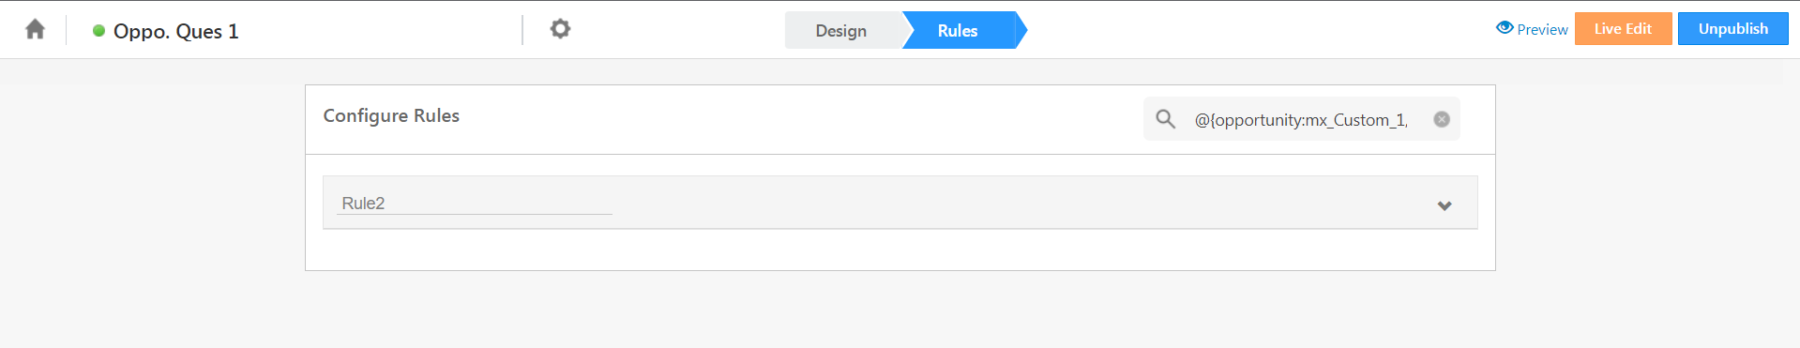The height and width of the screenshot is (348, 1800).
Task: Click the magnifier icon in rules search
Action: point(1165,119)
